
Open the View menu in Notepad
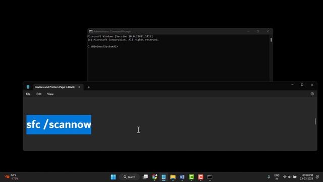click(50, 94)
